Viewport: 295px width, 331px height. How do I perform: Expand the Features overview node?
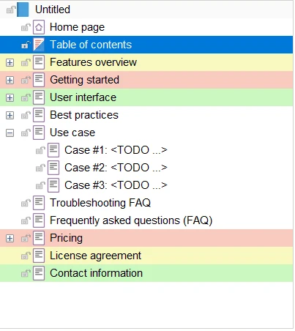[10, 63]
